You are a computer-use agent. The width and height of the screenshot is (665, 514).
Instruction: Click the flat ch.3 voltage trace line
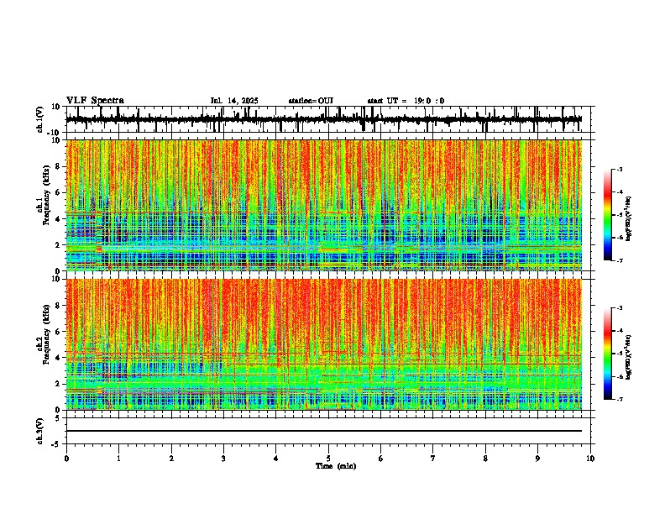[x=324, y=431]
